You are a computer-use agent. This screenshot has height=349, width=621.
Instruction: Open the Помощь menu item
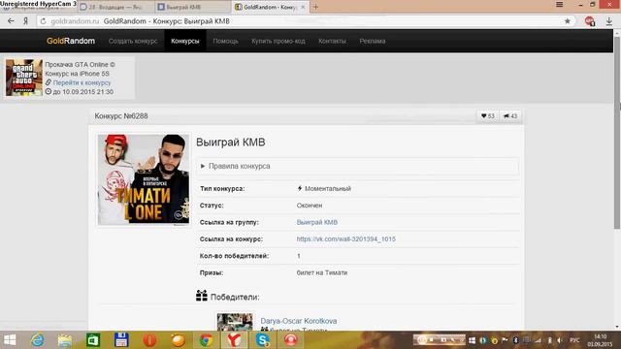[x=225, y=41]
